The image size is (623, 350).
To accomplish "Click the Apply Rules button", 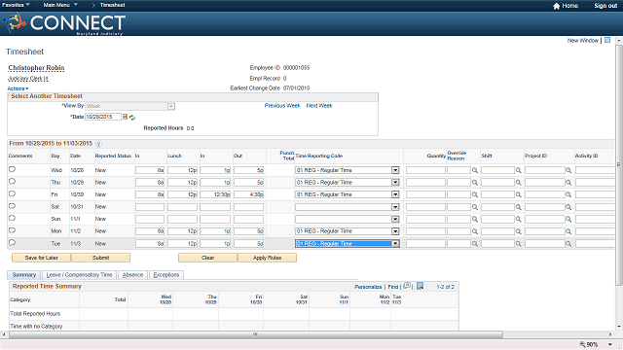I will pos(267,258).
